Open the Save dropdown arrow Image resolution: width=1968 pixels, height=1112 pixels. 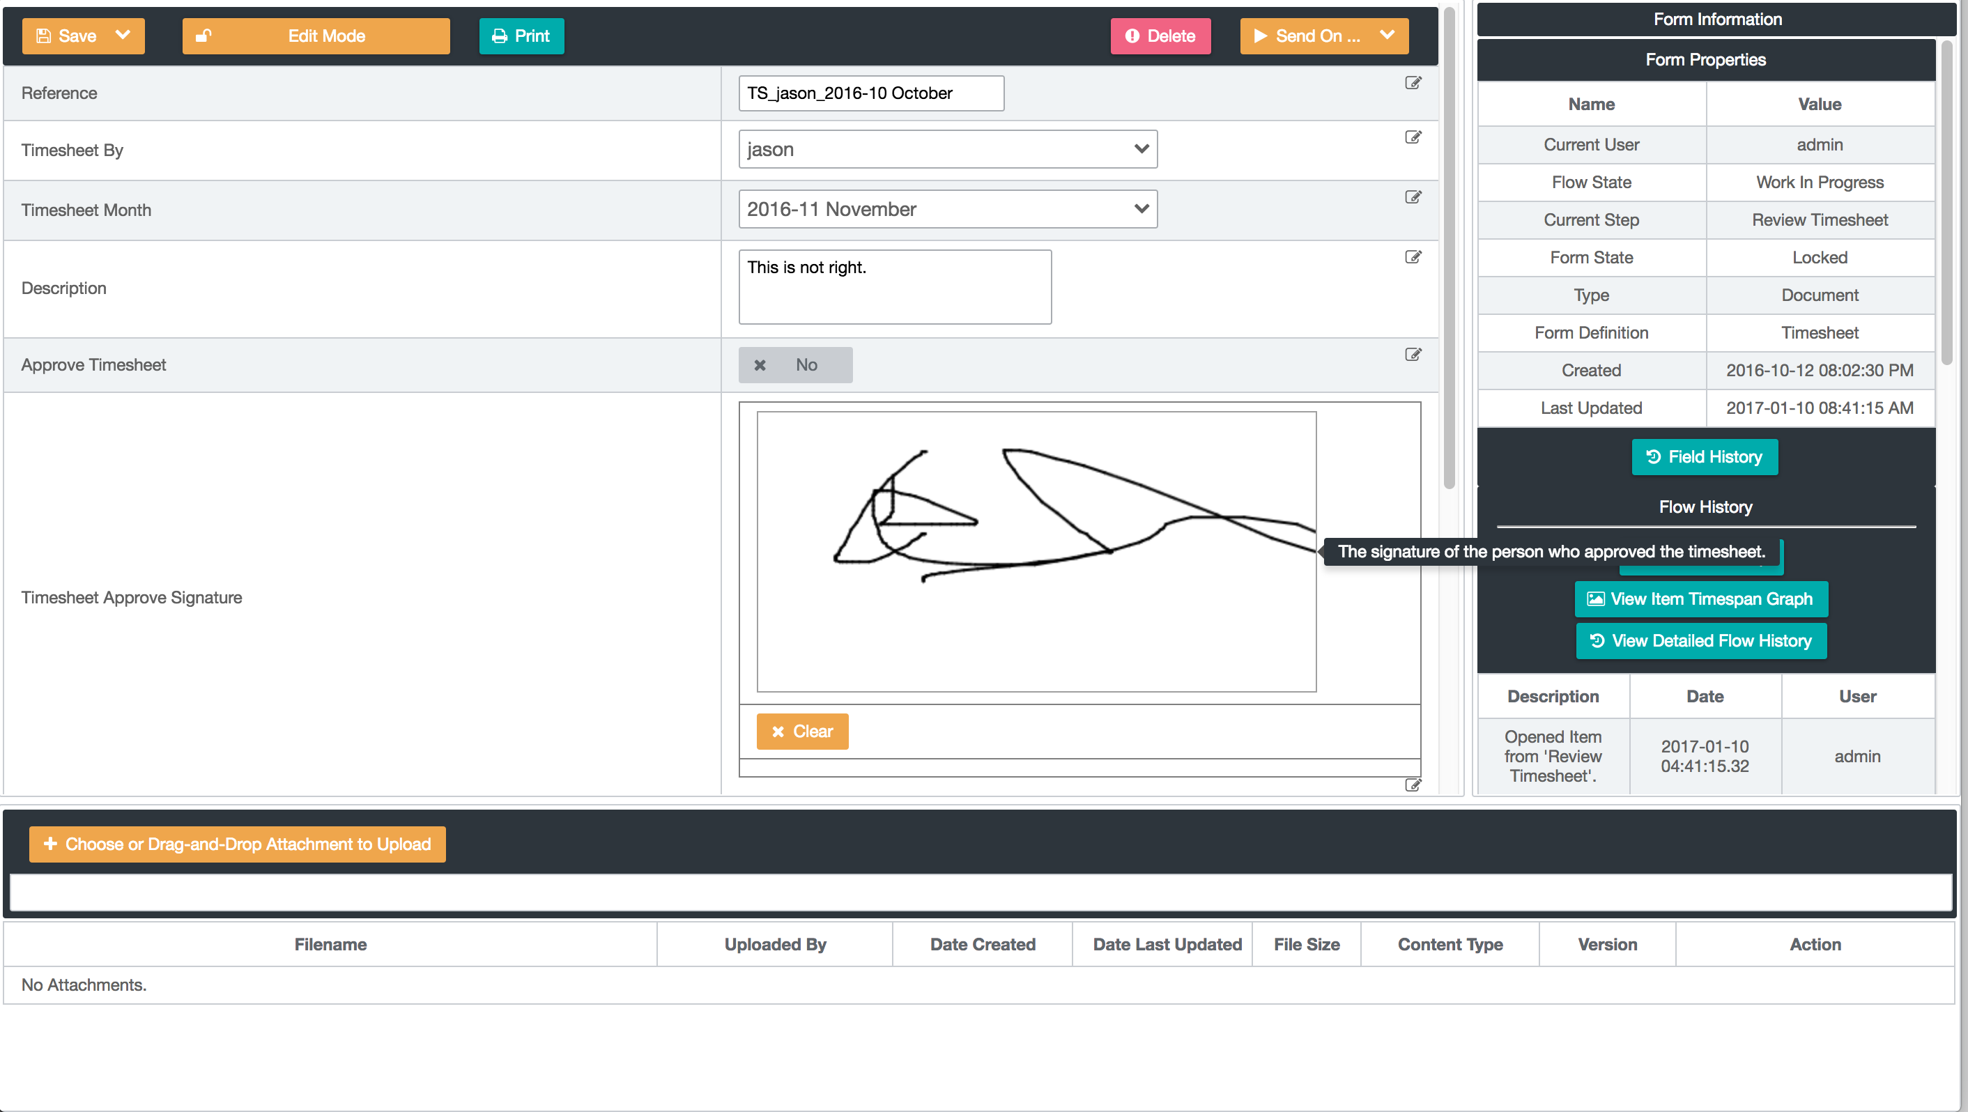click(x=122, y=35)
